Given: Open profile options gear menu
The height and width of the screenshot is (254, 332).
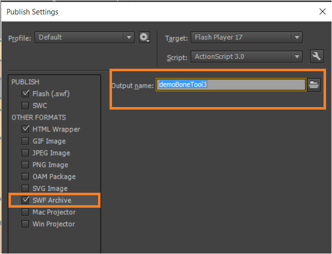Looking at the screenshot, I should click(144, 37).
